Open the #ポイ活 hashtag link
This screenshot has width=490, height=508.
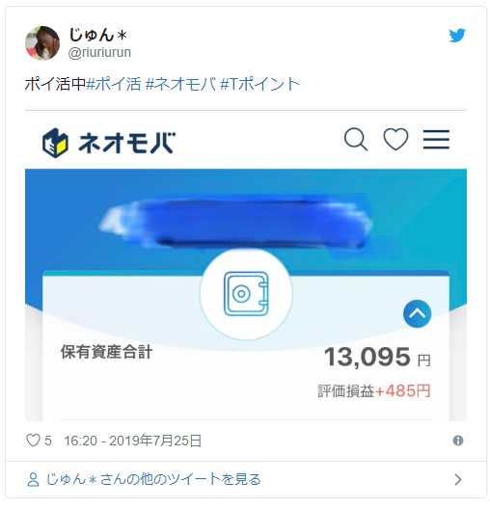pyautogui.click(x=114, y=84)
